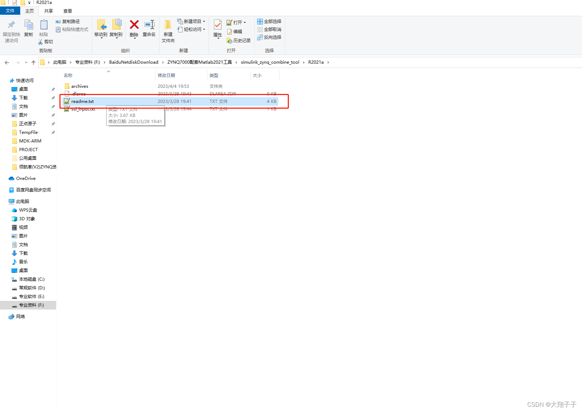Invert selection using 反向选择
Image resolution: width=582 pixels, height=411 pixels.
[269, 37]
